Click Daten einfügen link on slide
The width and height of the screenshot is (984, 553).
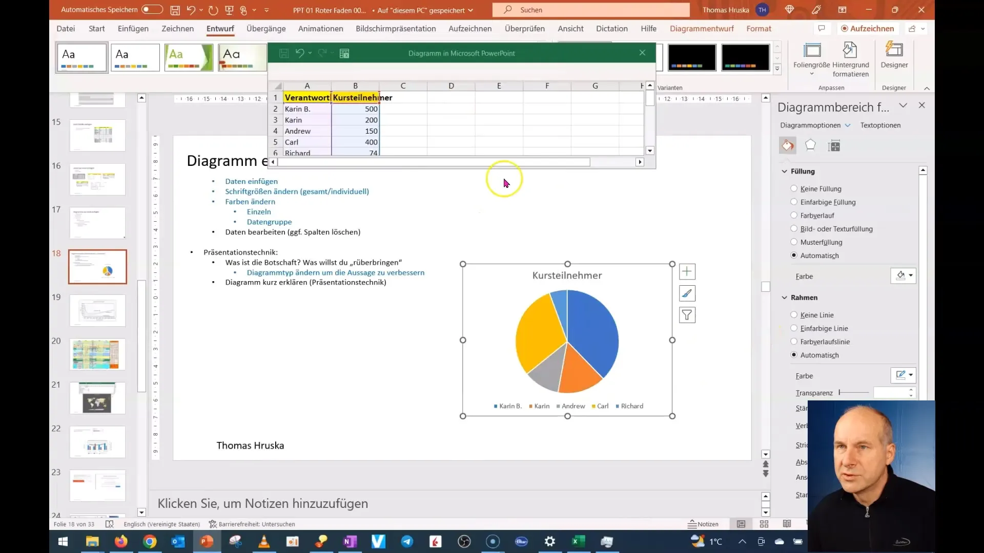252,181
